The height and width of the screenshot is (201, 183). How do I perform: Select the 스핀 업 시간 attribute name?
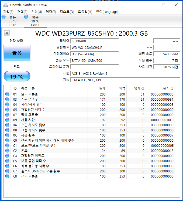click(x=30, y=99)
